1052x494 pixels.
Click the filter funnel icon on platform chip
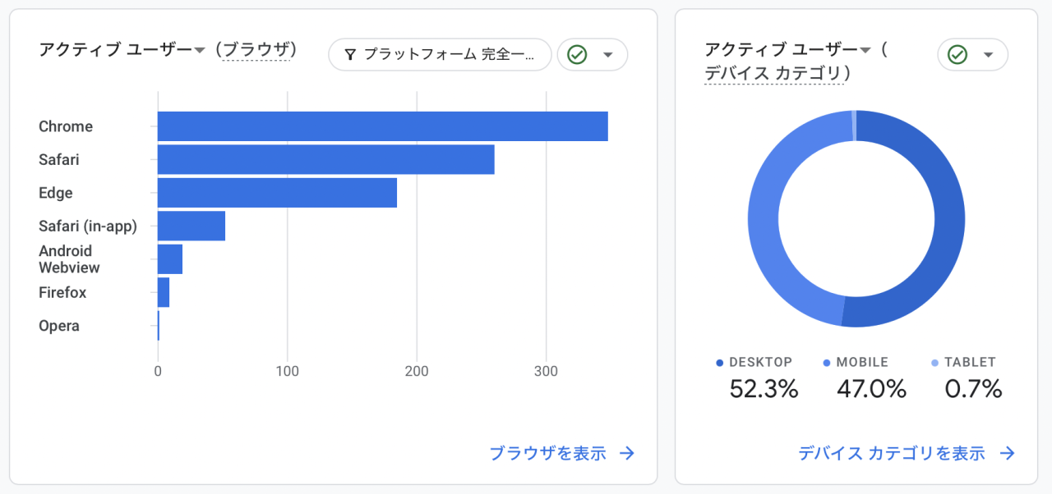350,55
